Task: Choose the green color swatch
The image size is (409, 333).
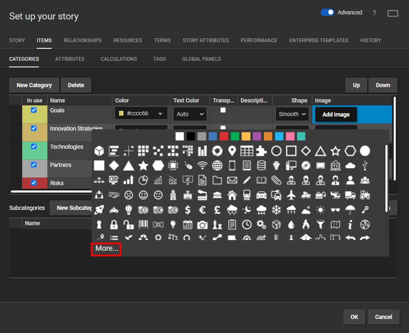Action: (235, 136)
